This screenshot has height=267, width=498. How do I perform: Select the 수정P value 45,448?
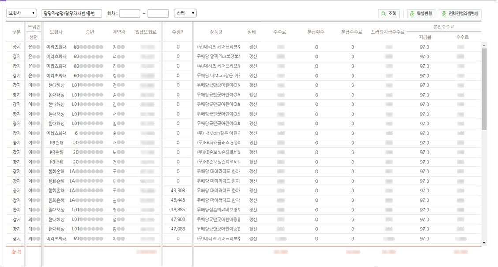tap(178, 200)
